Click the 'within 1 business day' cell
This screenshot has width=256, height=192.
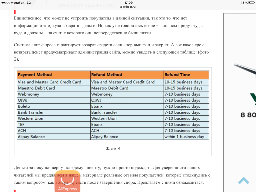pyautogui.click(x=186, y=137)
